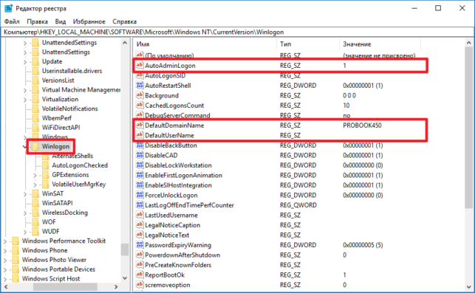Click the WinSAT folder icon
Image resolution: width=475 pixels, height=293 pixels.
35,193
